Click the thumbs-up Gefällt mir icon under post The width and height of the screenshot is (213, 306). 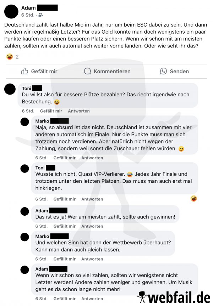[x=24, y=71]
